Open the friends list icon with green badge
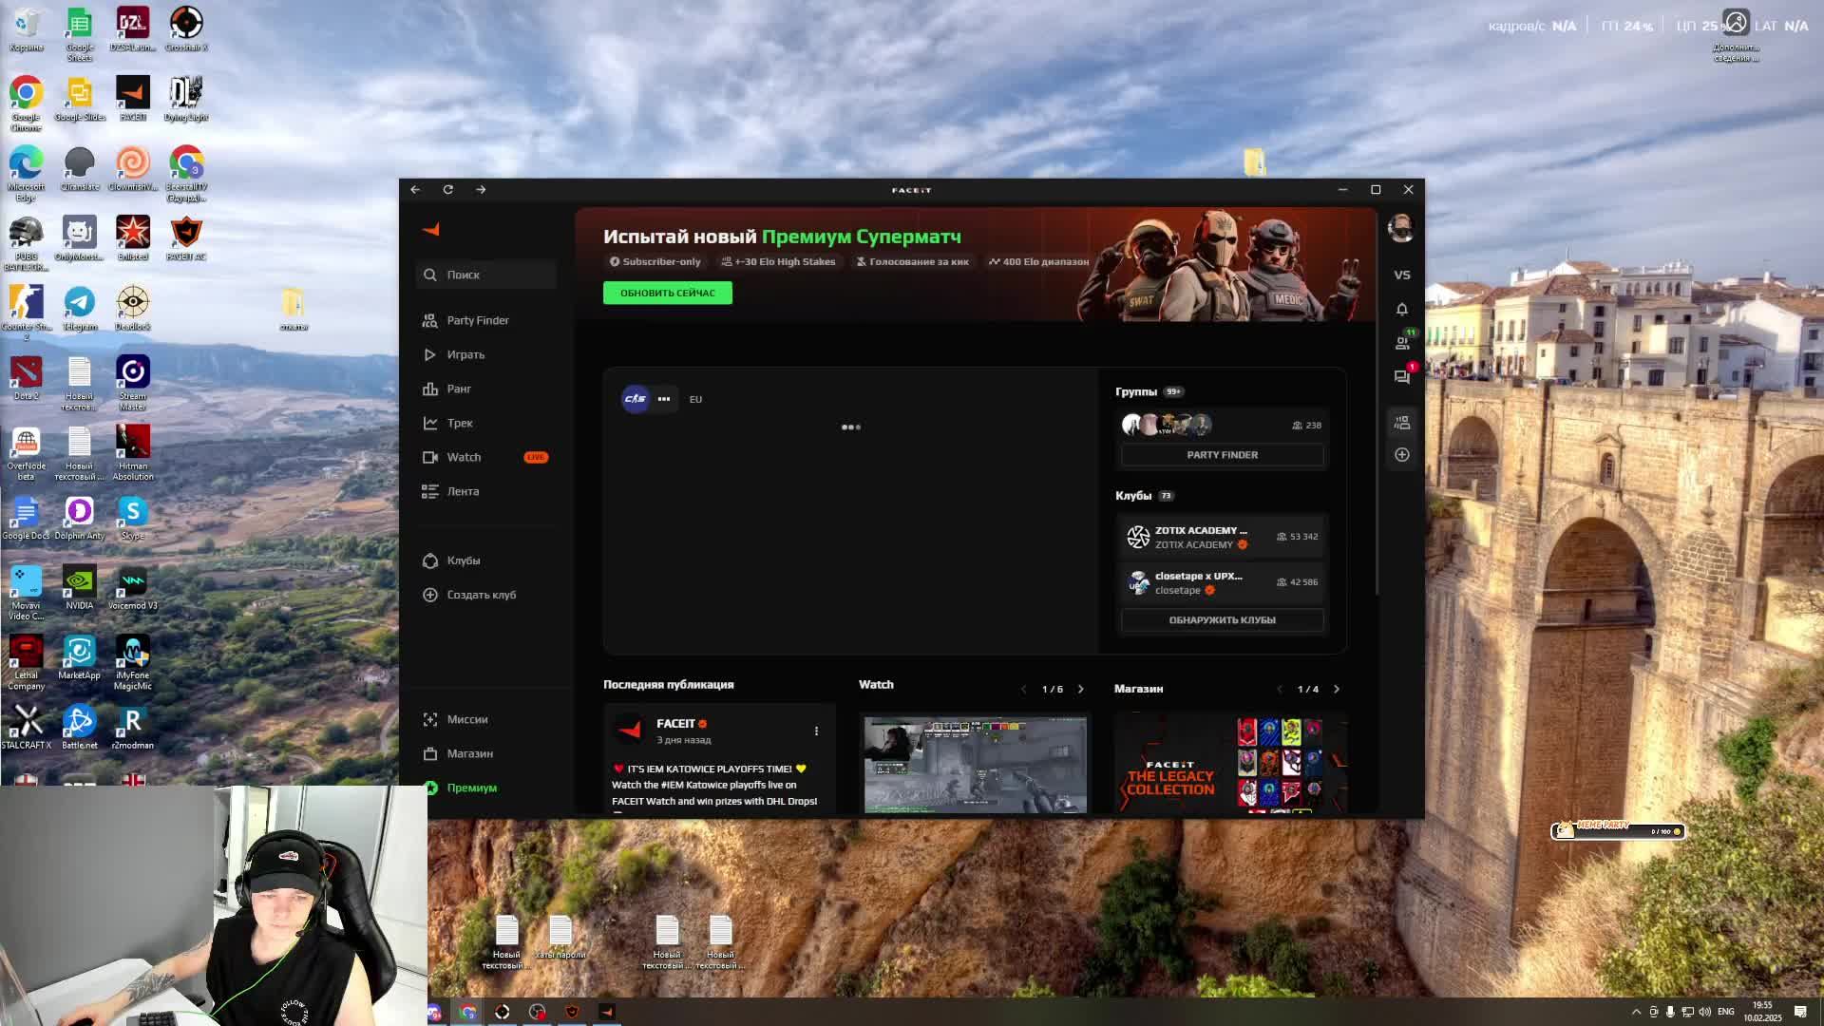 (1401, 342)
